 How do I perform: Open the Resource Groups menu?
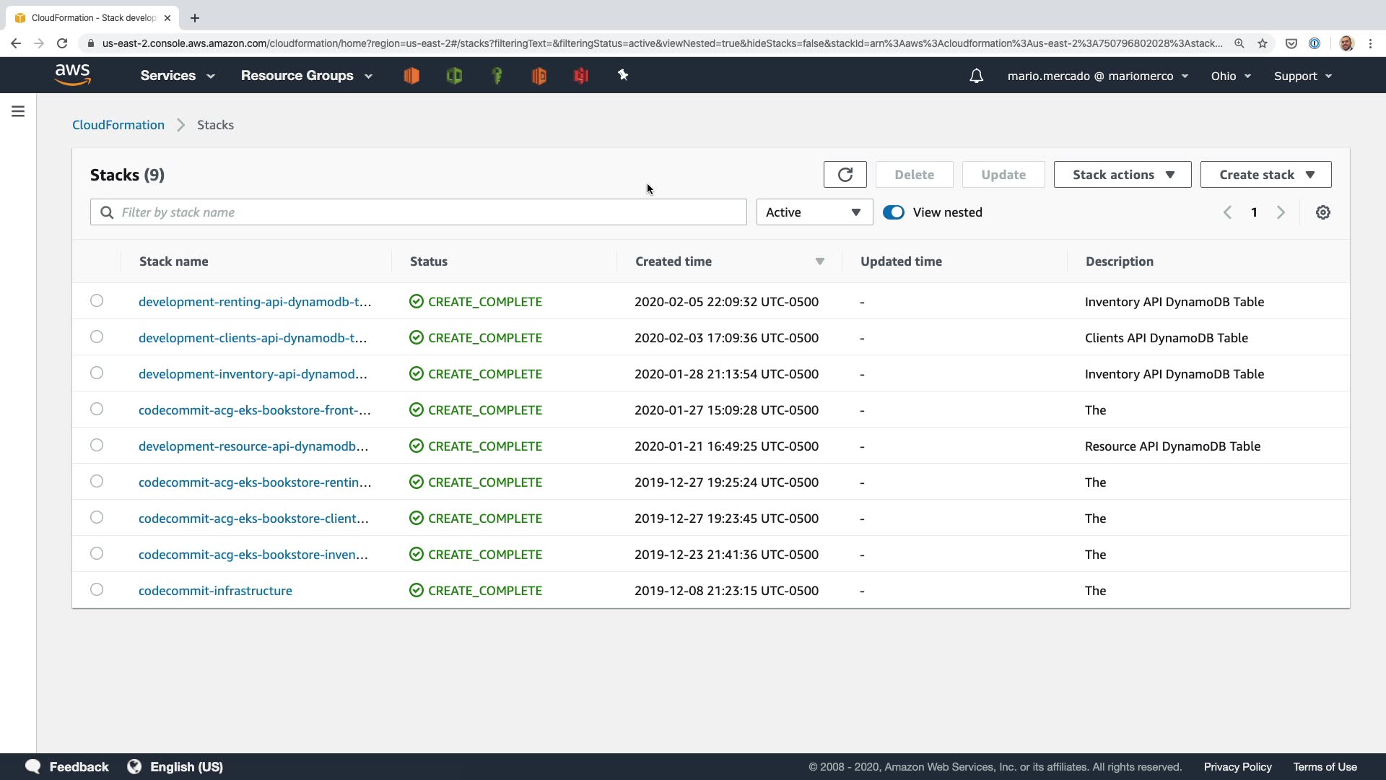[x=306, y=76]
